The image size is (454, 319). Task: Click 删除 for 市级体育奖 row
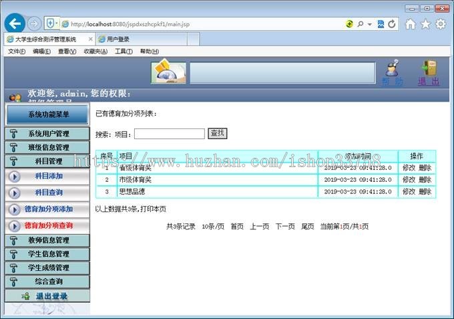tap(425, 179)
